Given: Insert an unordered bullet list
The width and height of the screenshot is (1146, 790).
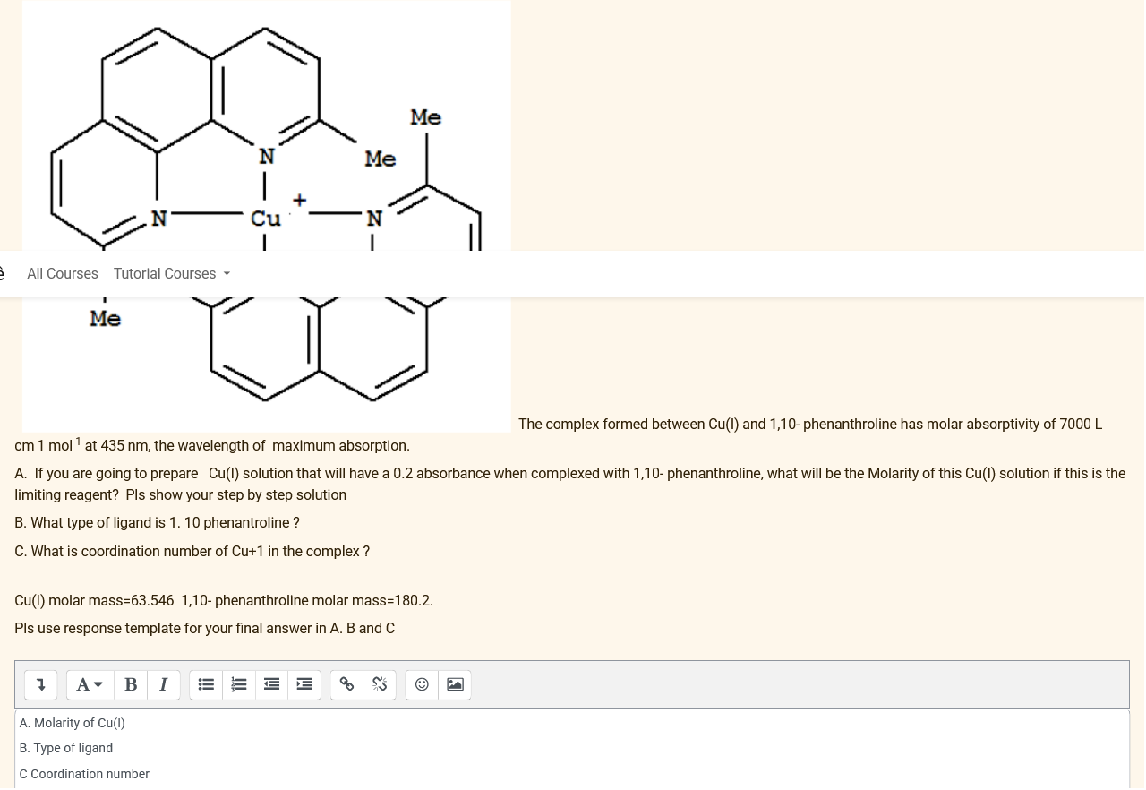Looking at the screenshot, I should pyautogui.click(x=206, y=685).
